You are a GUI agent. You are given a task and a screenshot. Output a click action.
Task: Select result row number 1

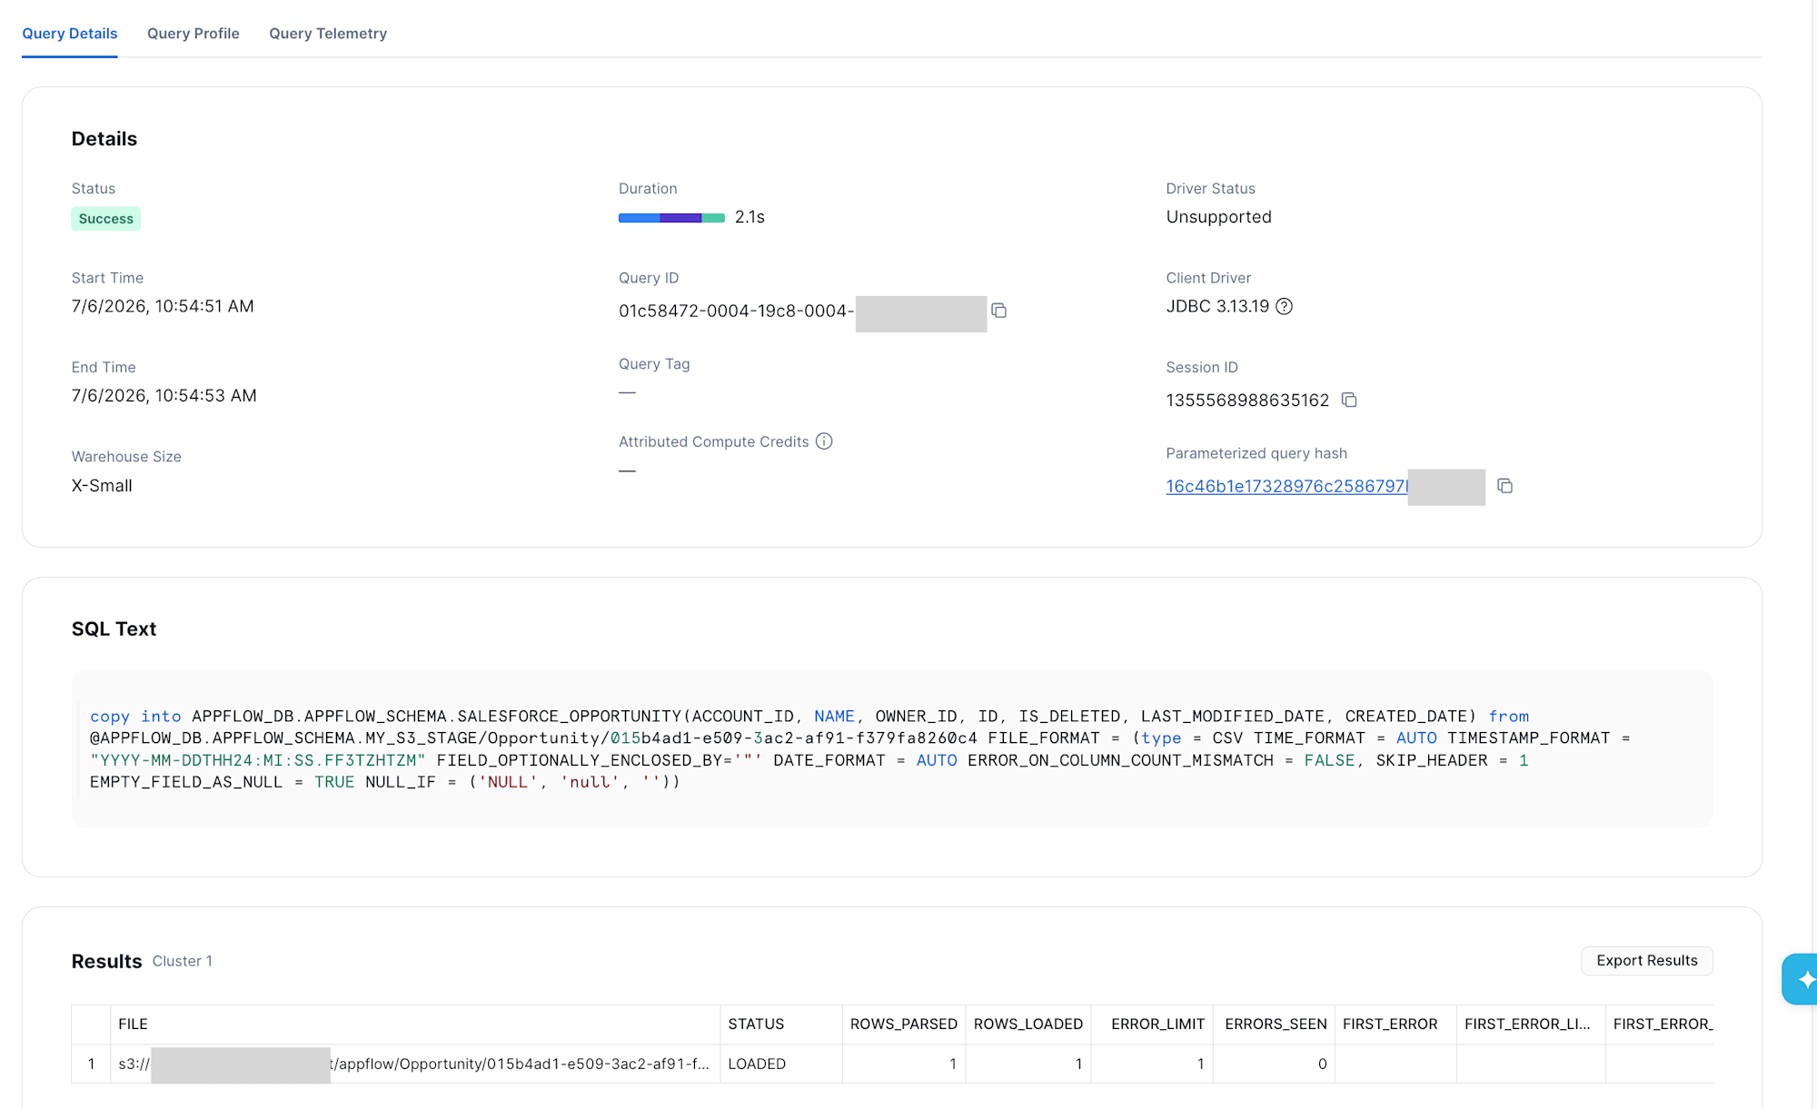pyautogui.click(x=91, y=1064)
